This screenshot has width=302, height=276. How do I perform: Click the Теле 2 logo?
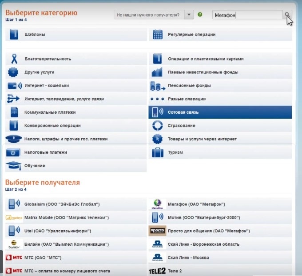click(157, 271)
